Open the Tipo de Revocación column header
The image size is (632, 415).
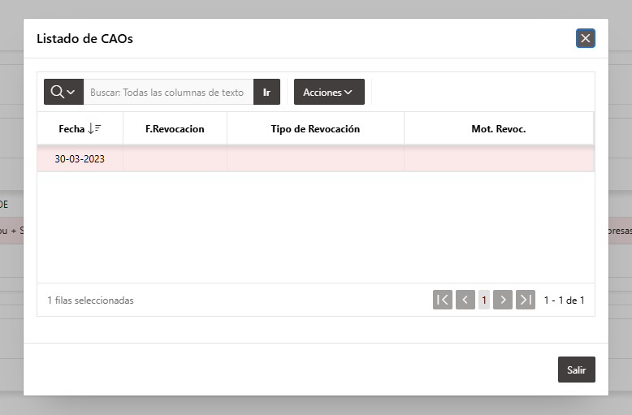(x=315, y=129)
